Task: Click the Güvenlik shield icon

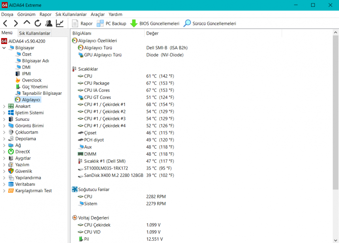Action: pyautogui.click(x=11, y=171)
